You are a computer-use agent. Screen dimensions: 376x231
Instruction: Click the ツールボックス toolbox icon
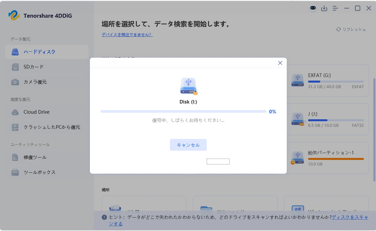coord(15,172)
